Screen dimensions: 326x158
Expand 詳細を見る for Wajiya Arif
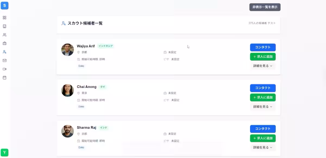point(262,66)
